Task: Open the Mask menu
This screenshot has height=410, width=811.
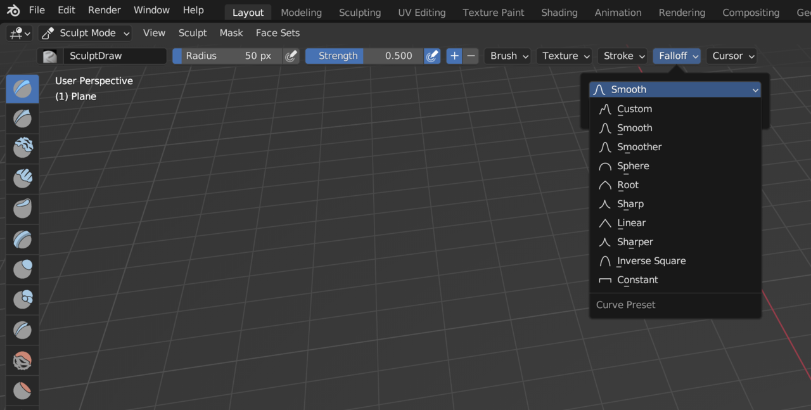Action: click(231, 33)
